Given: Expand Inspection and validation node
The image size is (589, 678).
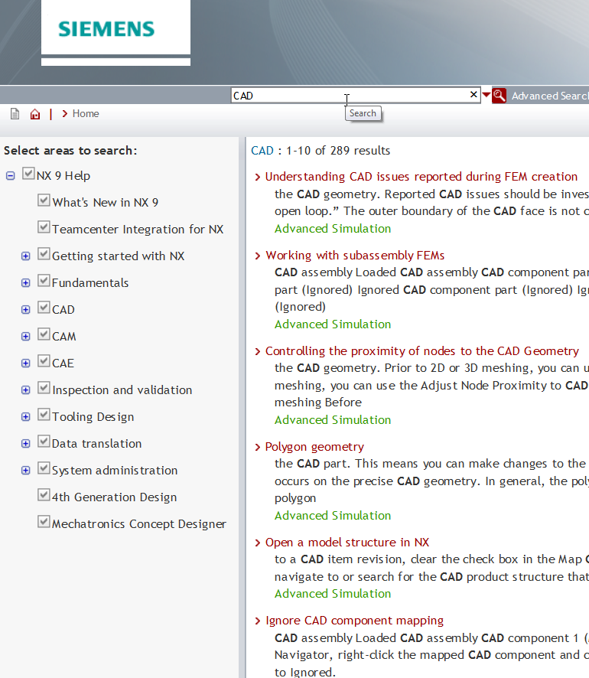Looking at the screenshot, I should coord(26,390).
